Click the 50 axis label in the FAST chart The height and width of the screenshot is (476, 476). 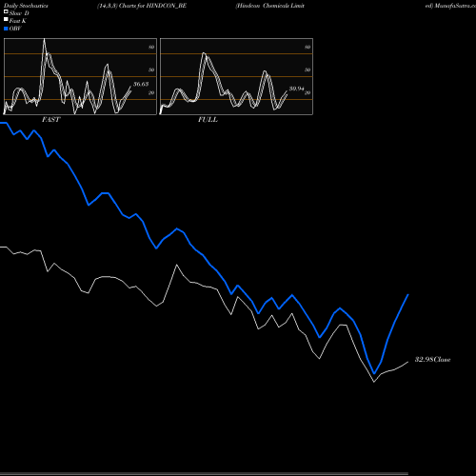pyautogui.click(x=151, y=69)
